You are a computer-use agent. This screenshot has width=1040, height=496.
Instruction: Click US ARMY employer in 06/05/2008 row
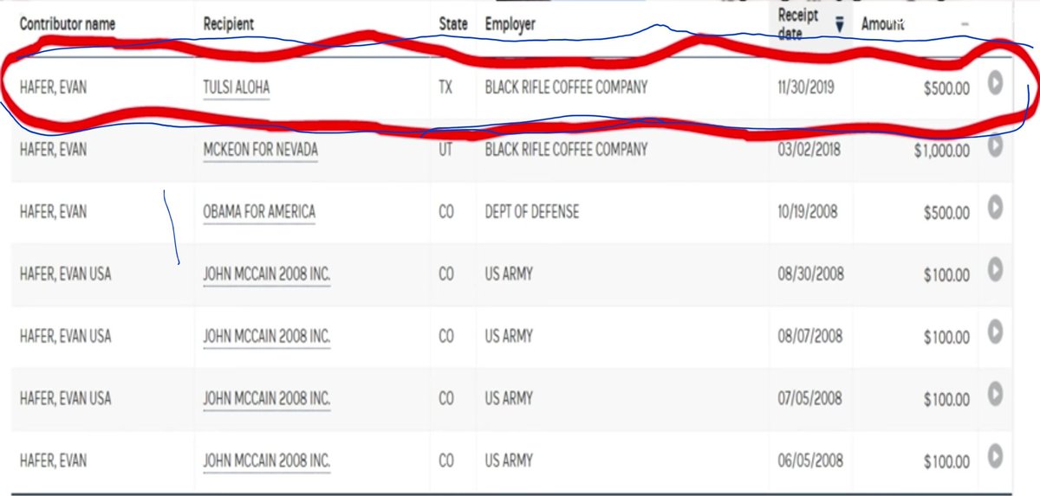pyautogui.click(x=509, y=461)
